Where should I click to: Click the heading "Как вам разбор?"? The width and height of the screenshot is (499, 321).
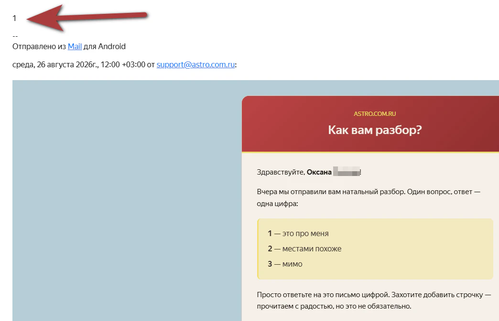click(375, 130)
